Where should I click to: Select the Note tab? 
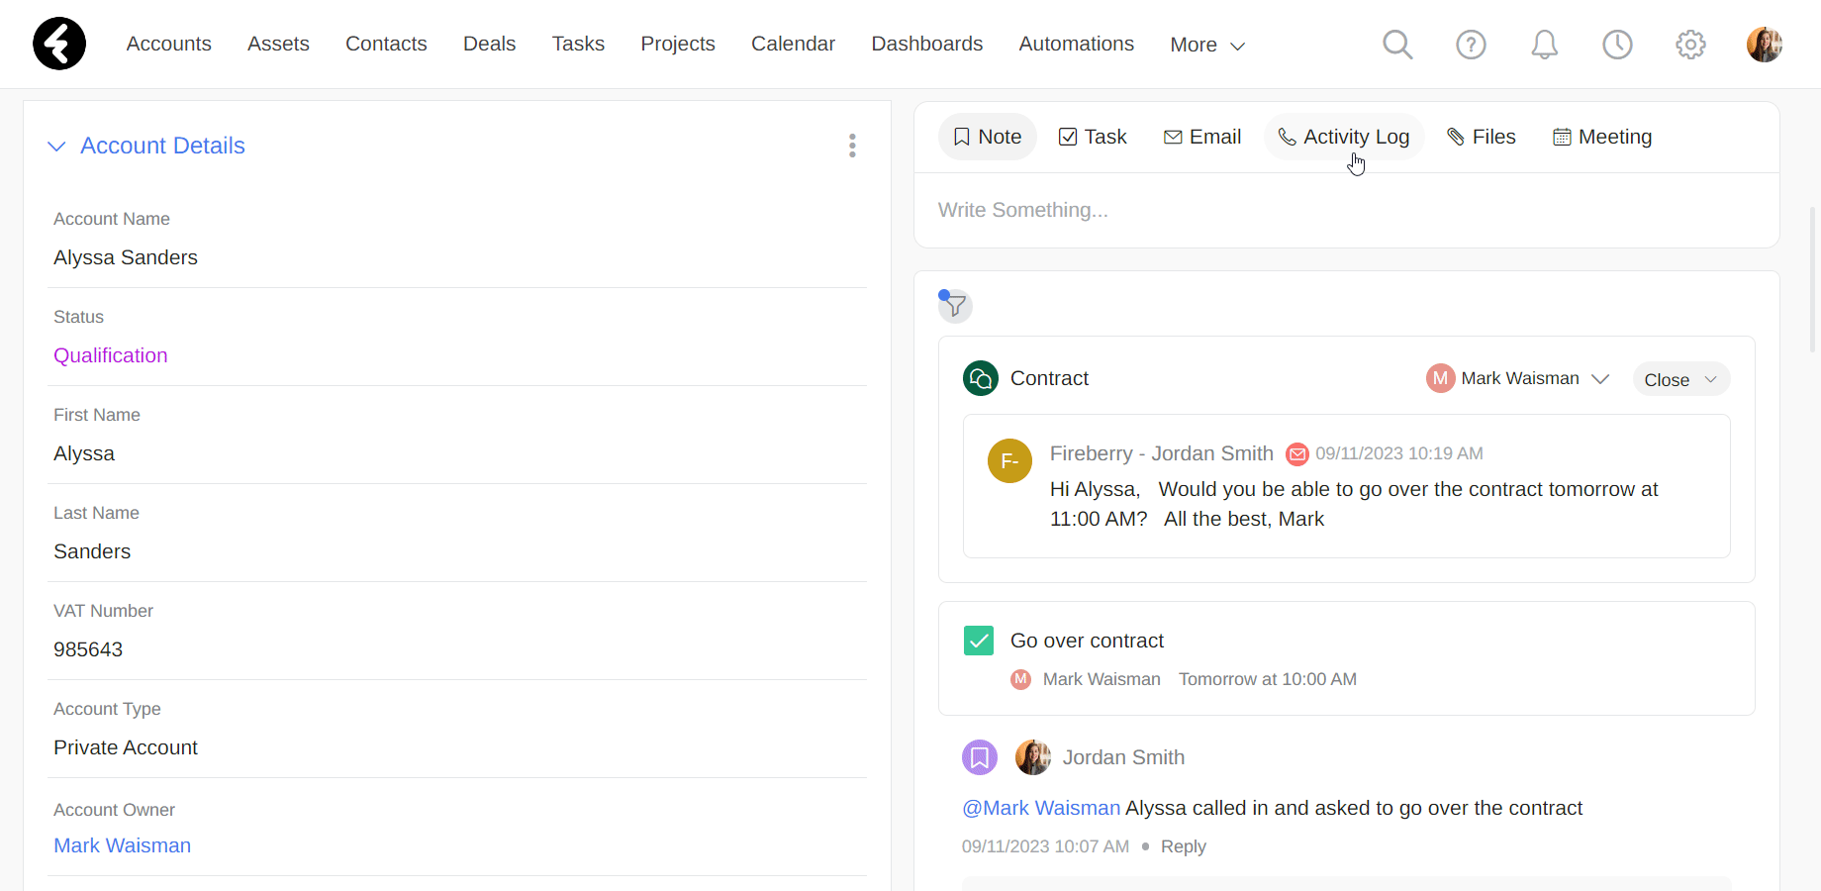click(988, 137)
